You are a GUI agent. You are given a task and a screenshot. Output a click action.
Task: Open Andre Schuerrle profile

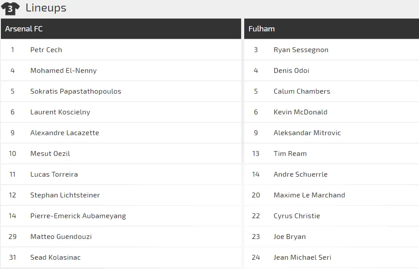pyautogui.click(x=300, y=174)
